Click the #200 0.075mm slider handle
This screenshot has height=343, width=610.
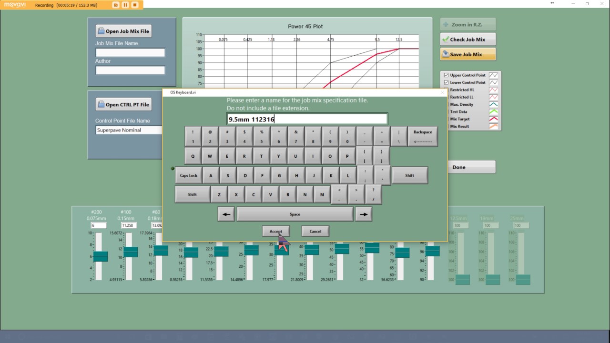[101, 256]
